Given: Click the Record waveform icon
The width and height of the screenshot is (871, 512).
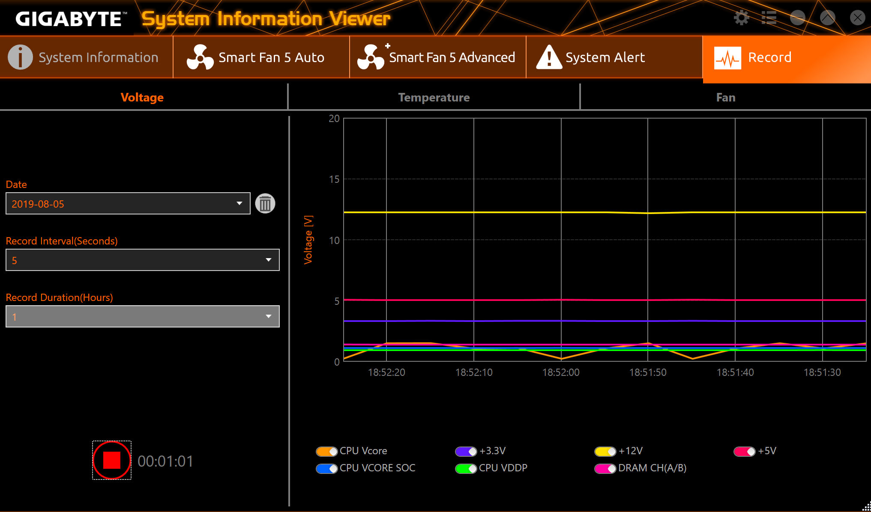Looking at the screenshot, I should [727, 58].
